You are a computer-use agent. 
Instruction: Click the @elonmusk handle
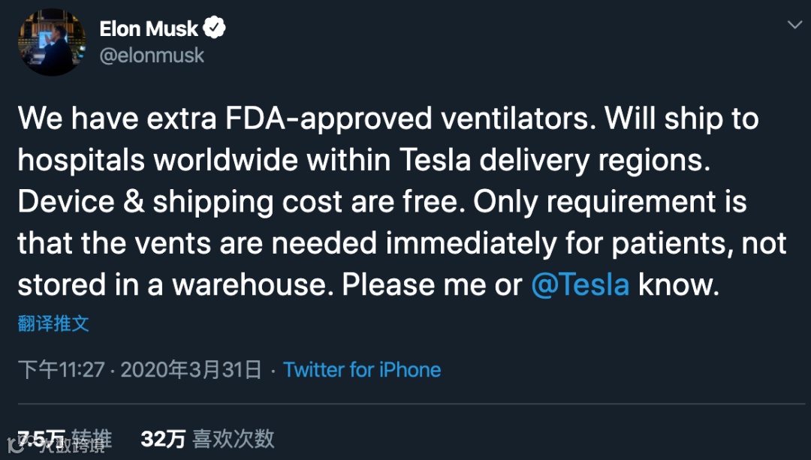tap(152, 56)
